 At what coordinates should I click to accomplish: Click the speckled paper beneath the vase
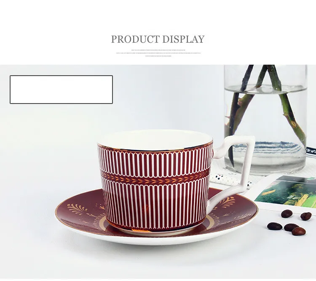click(232, 178)
